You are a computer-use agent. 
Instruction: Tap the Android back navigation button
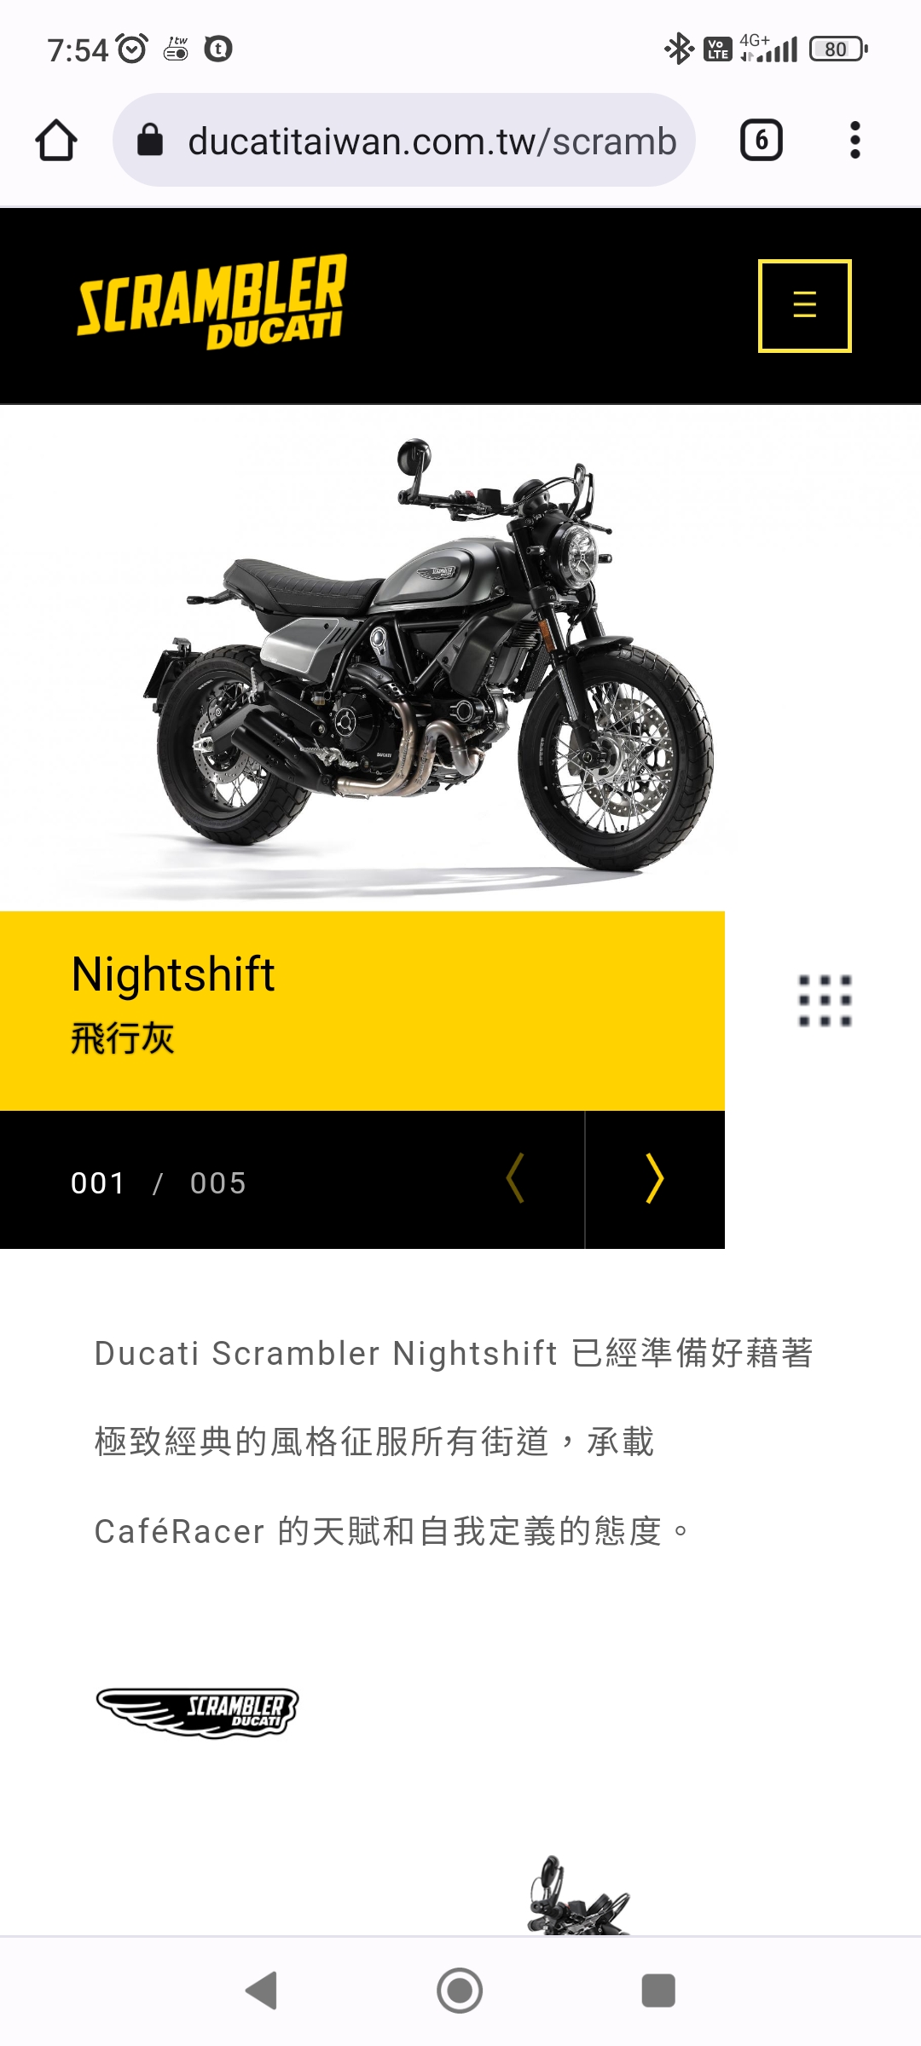[x=262, y=1991]
